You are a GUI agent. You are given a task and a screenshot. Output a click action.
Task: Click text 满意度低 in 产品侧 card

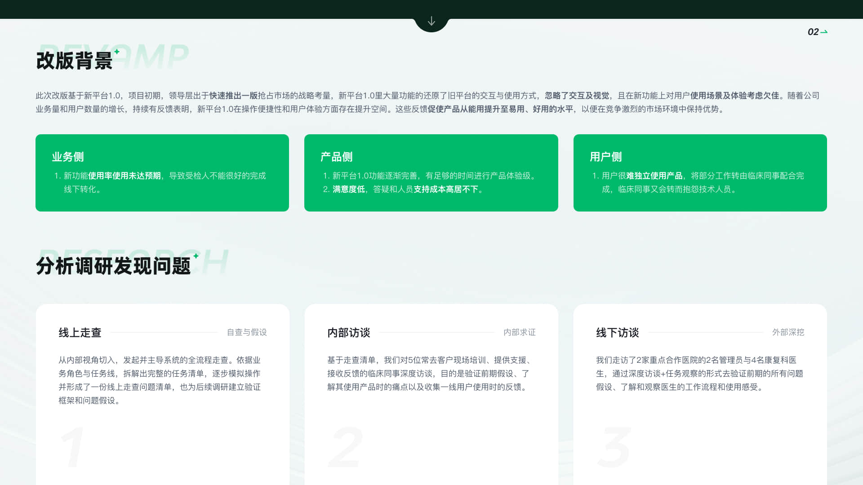[349, 189]
